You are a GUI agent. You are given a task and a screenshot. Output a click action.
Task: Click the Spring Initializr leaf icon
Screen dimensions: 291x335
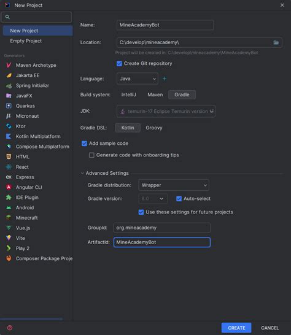coord(9,86)
